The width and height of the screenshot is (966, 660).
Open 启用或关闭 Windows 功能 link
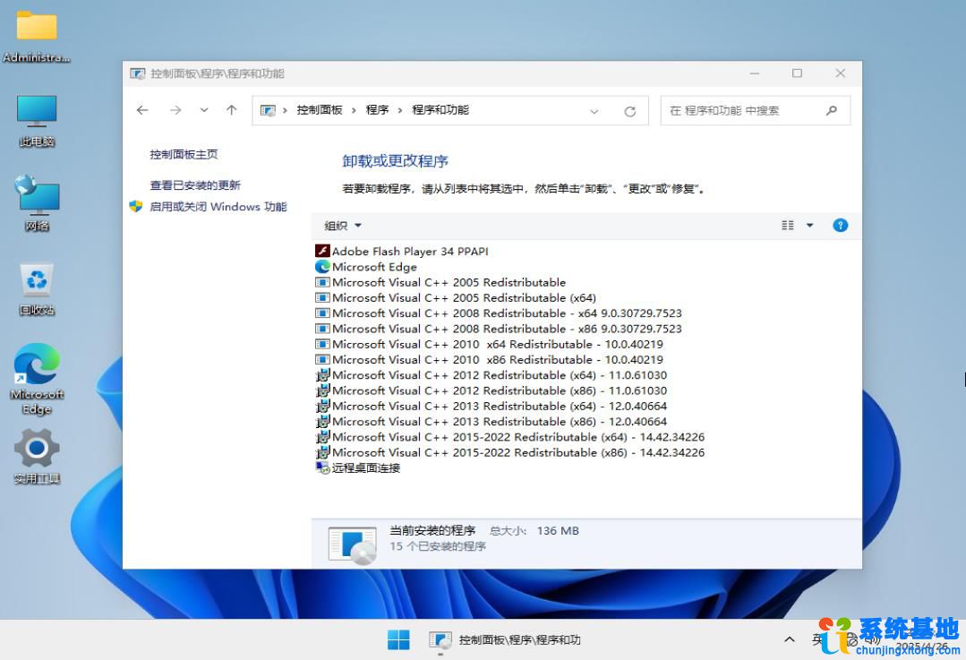pyautogui.click(x=218, y=207)
